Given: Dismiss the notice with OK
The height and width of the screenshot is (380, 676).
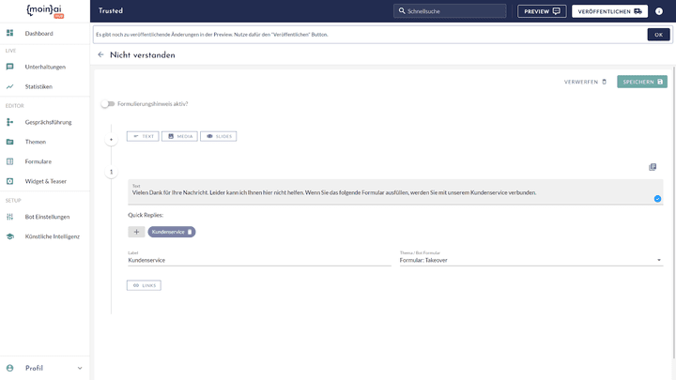Looking at the screenshot, I should point(658,35).
